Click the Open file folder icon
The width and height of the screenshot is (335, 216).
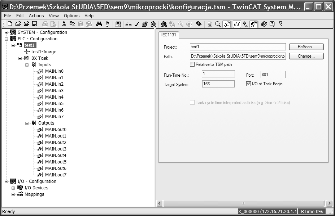tap(18, 24)
